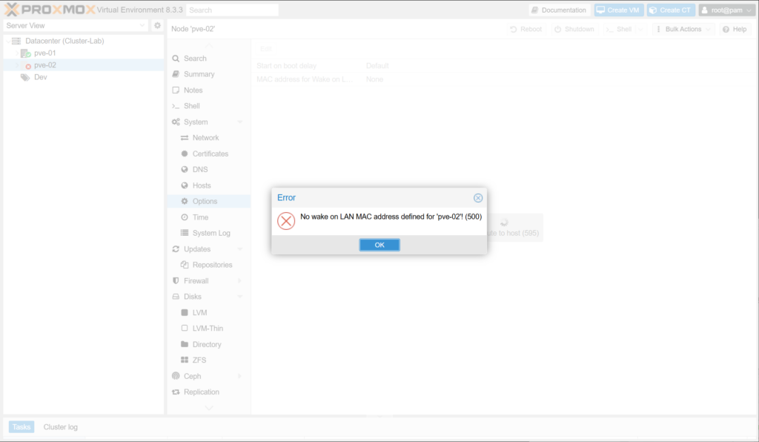Open the Network menu item
This screenshot has width=759, height=442.
click(205, 138)
